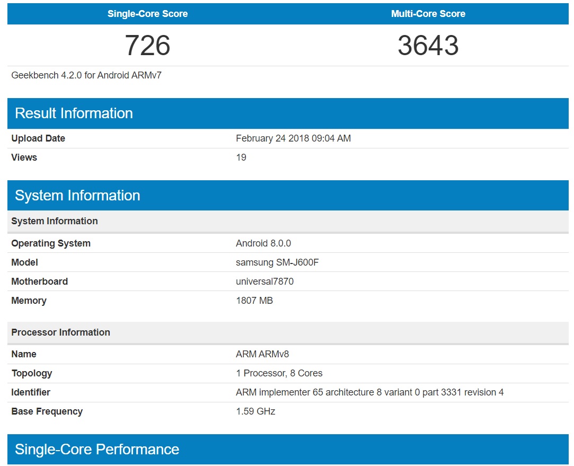
Task: Select the 1 Processor, 8 Cores value
Action: pos(279,373)
